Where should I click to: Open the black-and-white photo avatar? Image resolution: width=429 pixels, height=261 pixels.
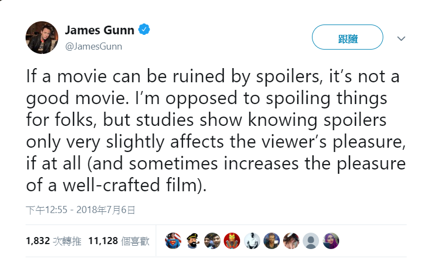[x=252, y=240]
